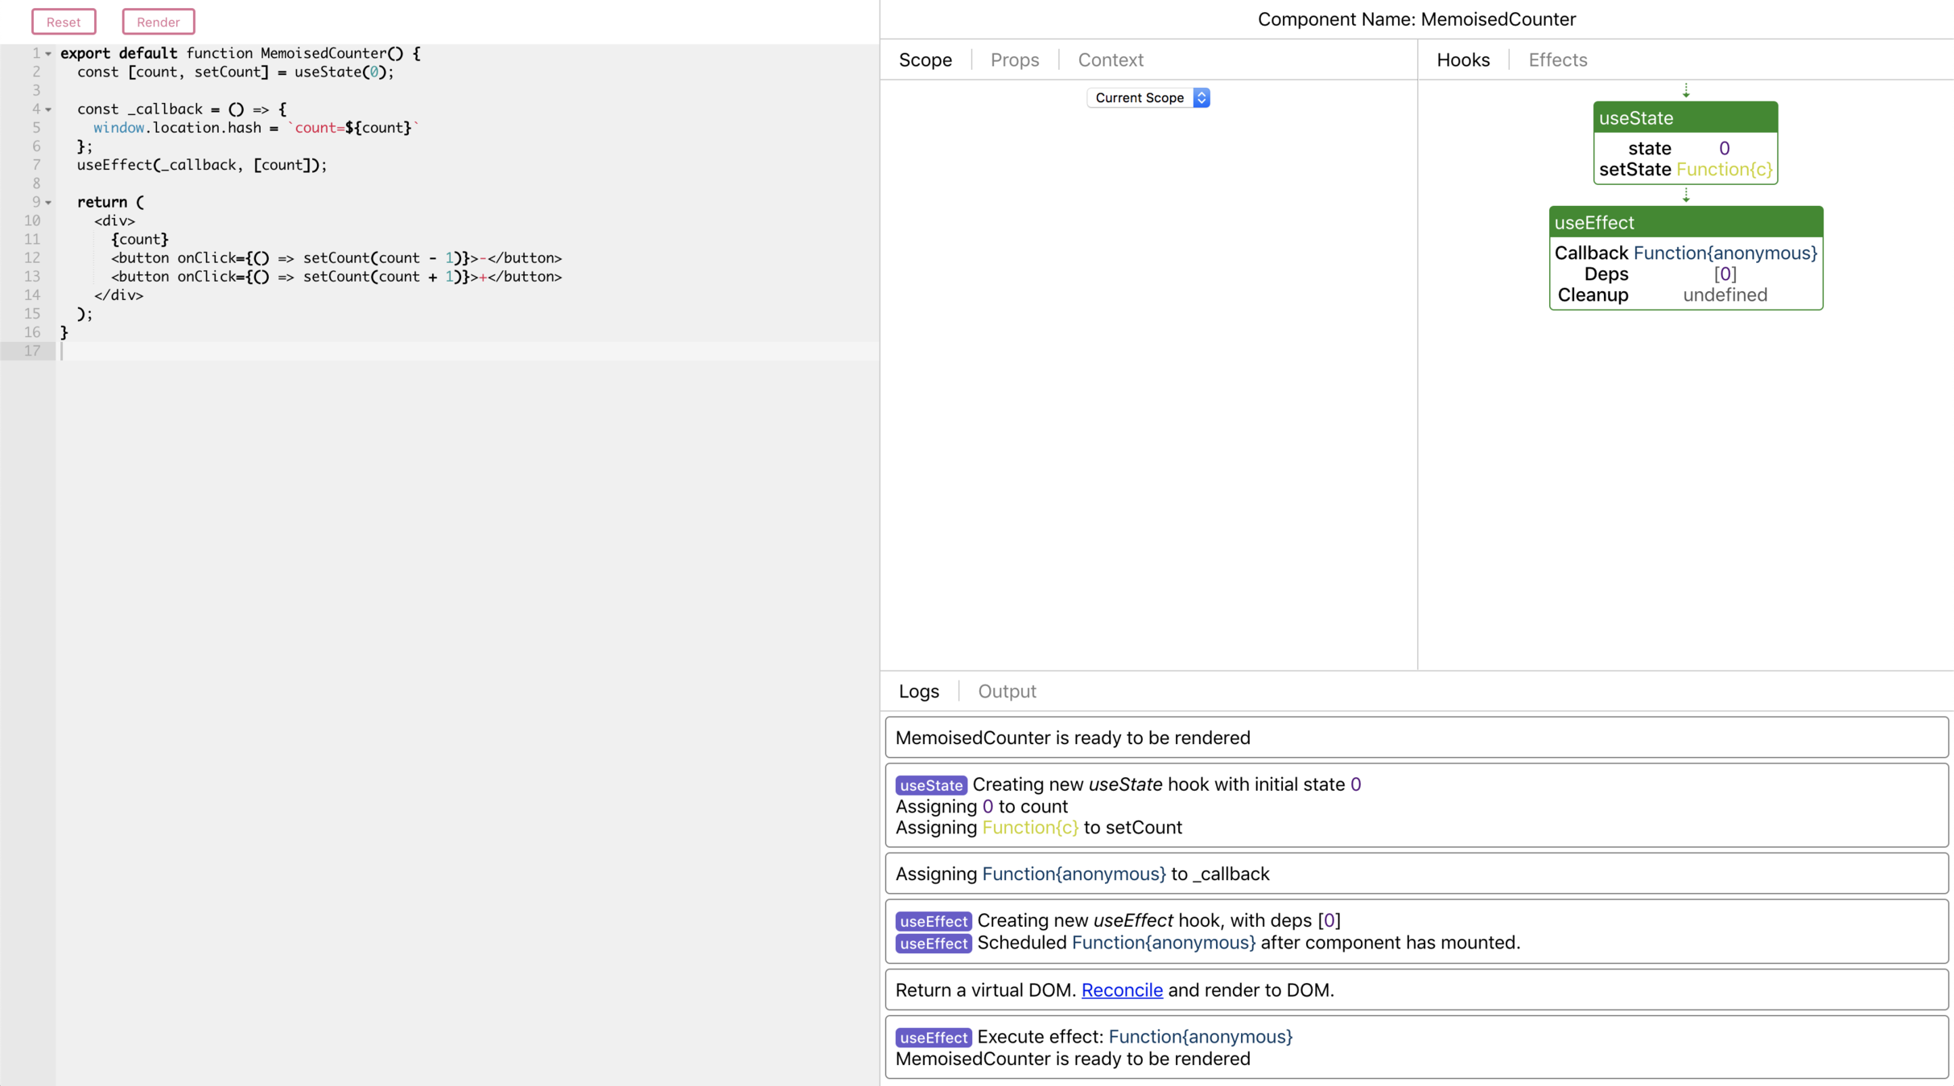Place cursor on empty line 17 of editor
This screenshot has height=1086, width=1954.
click(241, 351)
